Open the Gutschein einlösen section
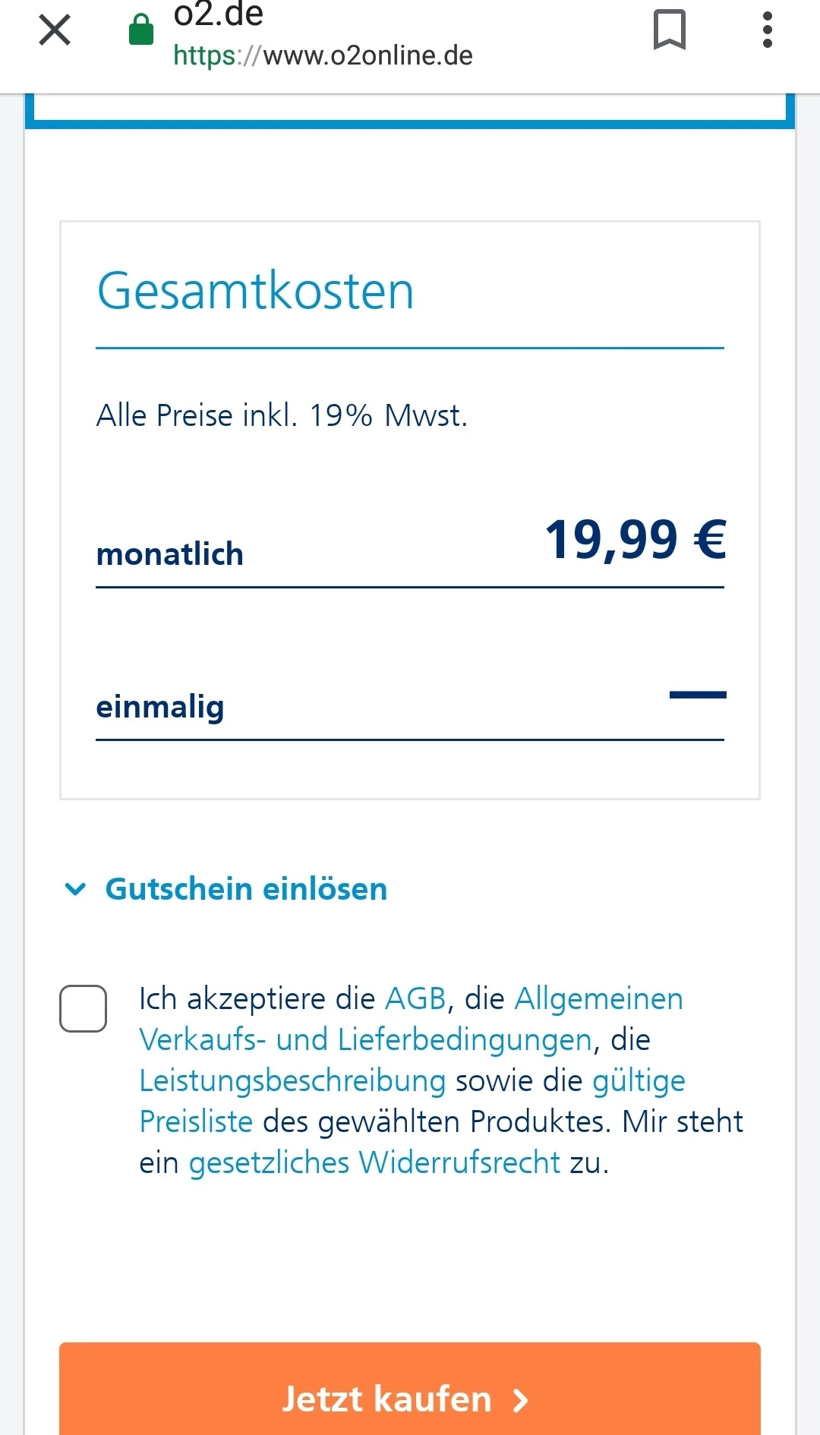The height and width of the screenshot is (1435, 820). [246, 888]
